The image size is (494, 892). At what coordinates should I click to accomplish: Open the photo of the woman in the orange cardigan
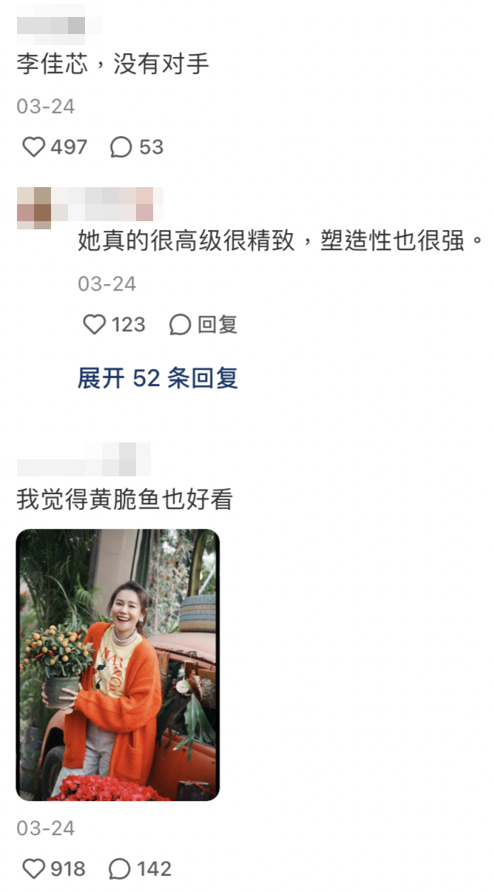[118, 665]
